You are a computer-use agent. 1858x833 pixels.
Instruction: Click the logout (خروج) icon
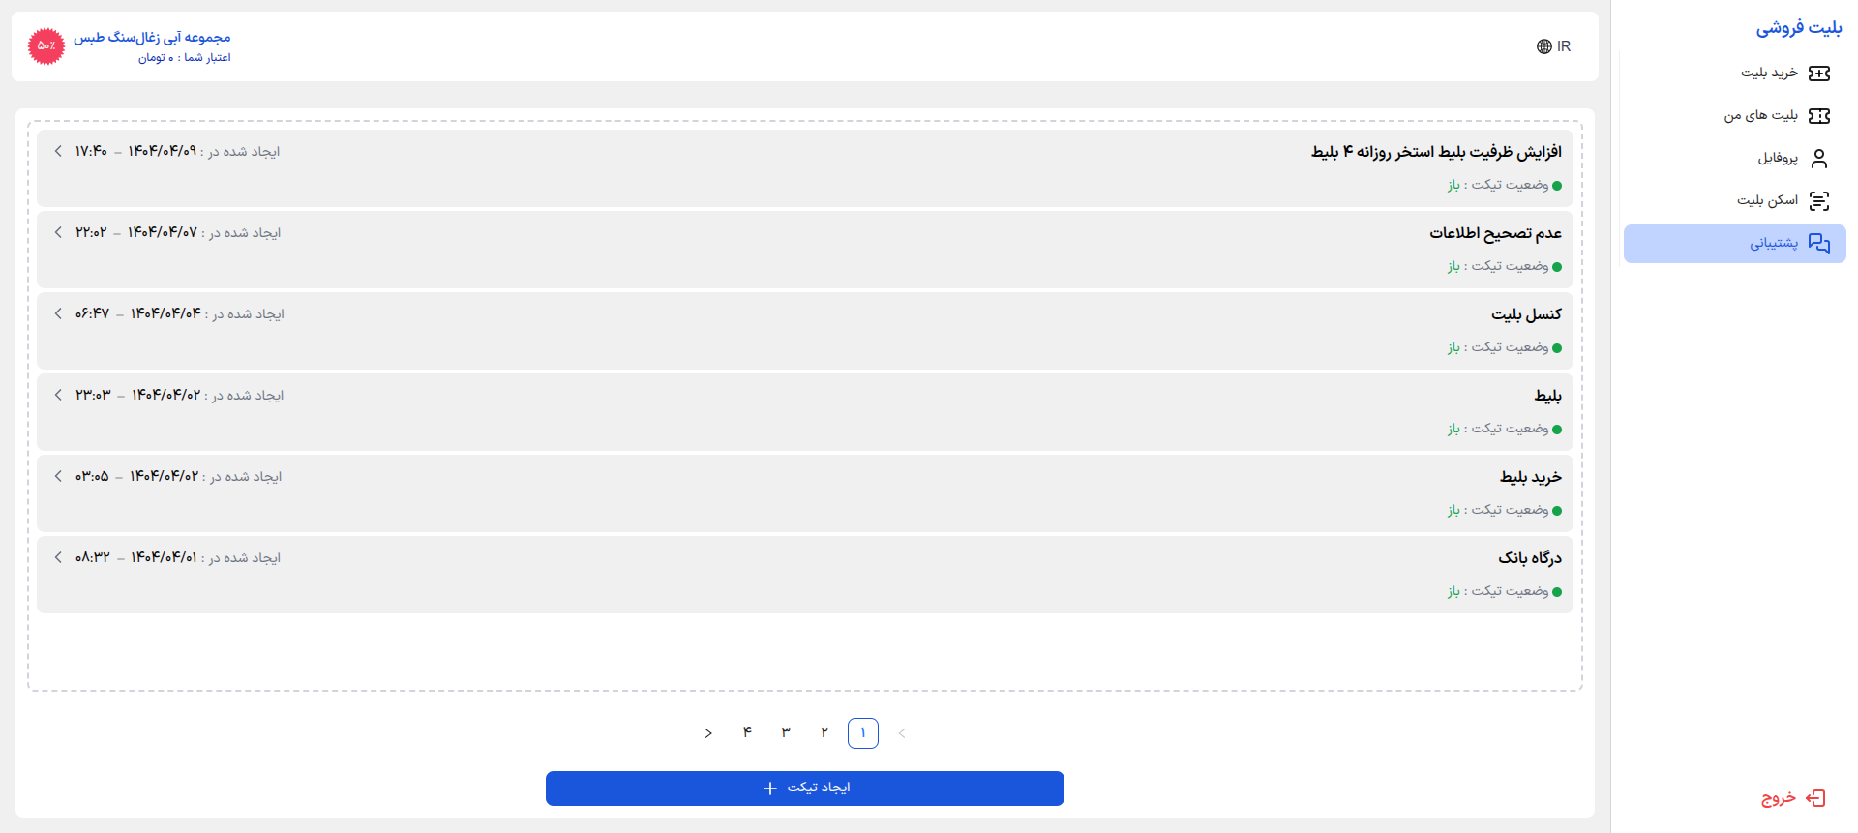[x=1816, y=798]
